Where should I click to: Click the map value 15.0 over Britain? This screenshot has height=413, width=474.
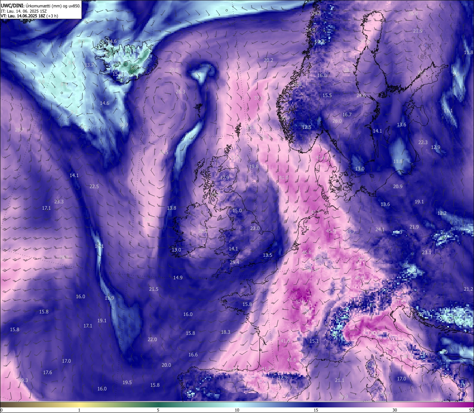(x=237, y=211)
